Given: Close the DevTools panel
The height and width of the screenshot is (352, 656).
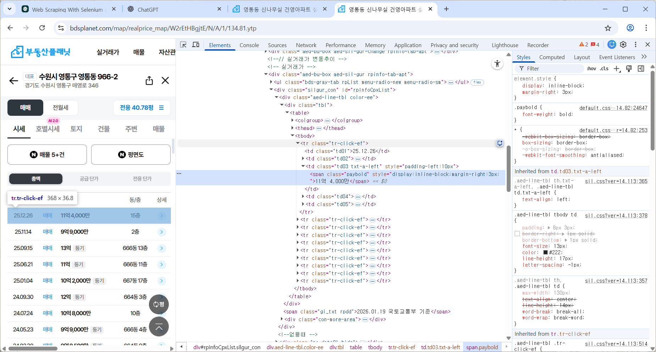Looking at the screenshot, I should pos(647,45).
